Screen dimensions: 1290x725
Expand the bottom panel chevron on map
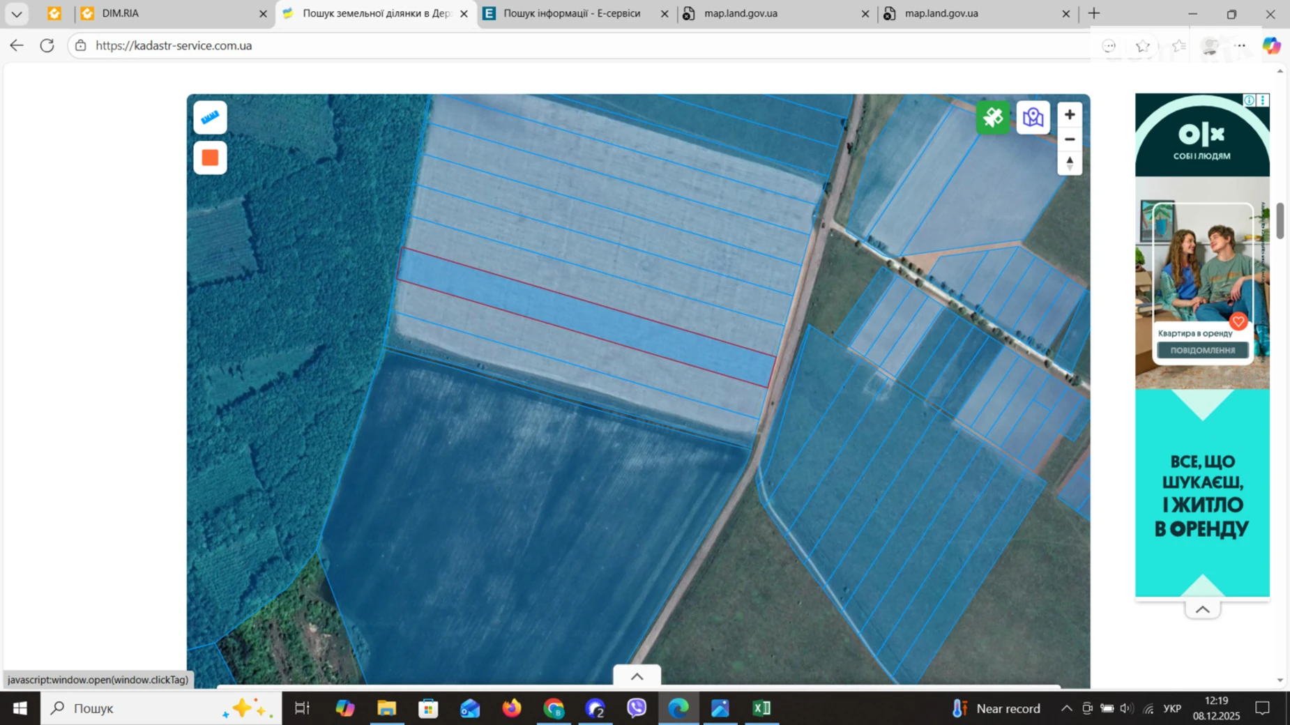(637, 676)
